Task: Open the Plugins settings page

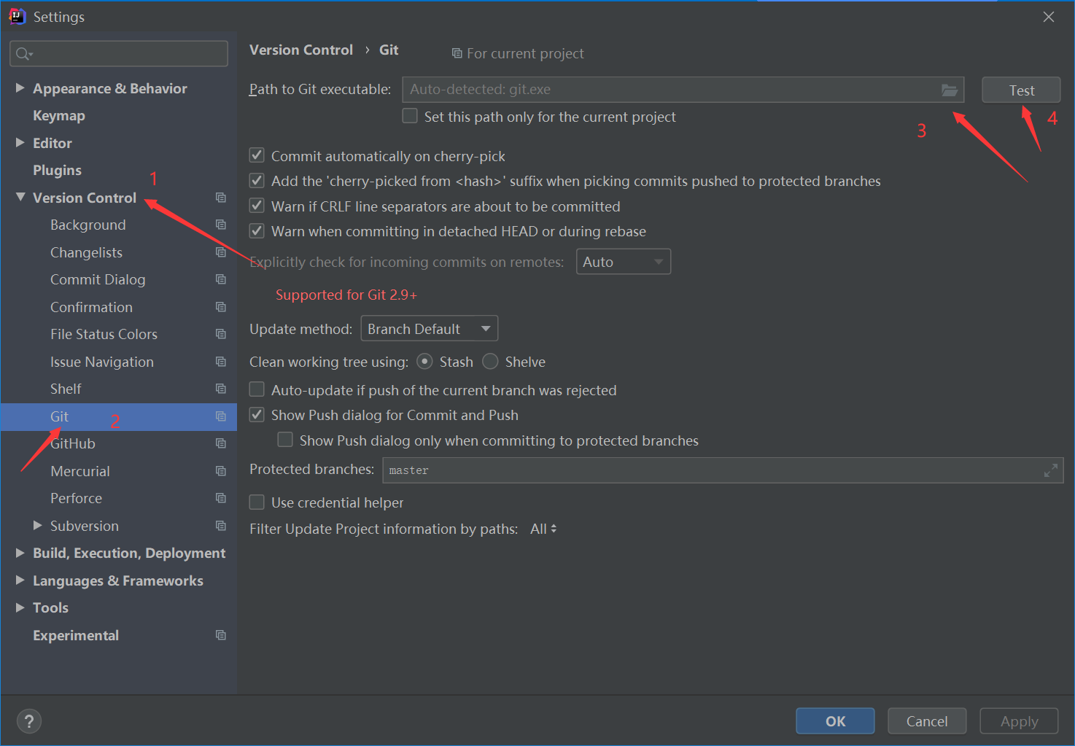Action: click(57, 171)
